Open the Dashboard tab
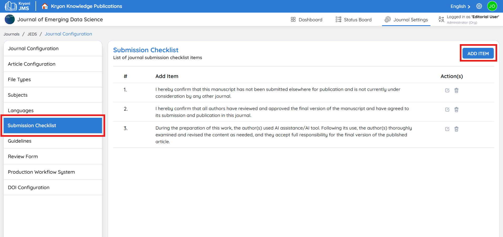 pyautogui.click(x=307, y=20)
